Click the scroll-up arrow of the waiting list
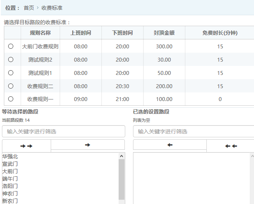The image size is (254, 204). tap(122, 156)
